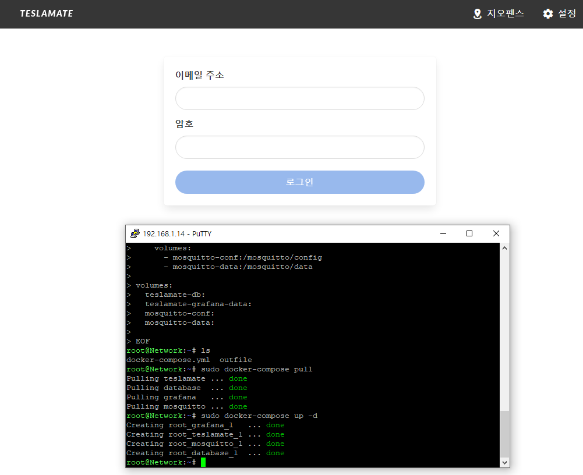Click the 'root@Network:~# ls' command line
The image size is (583, 475).
click(x=168, y=350)
